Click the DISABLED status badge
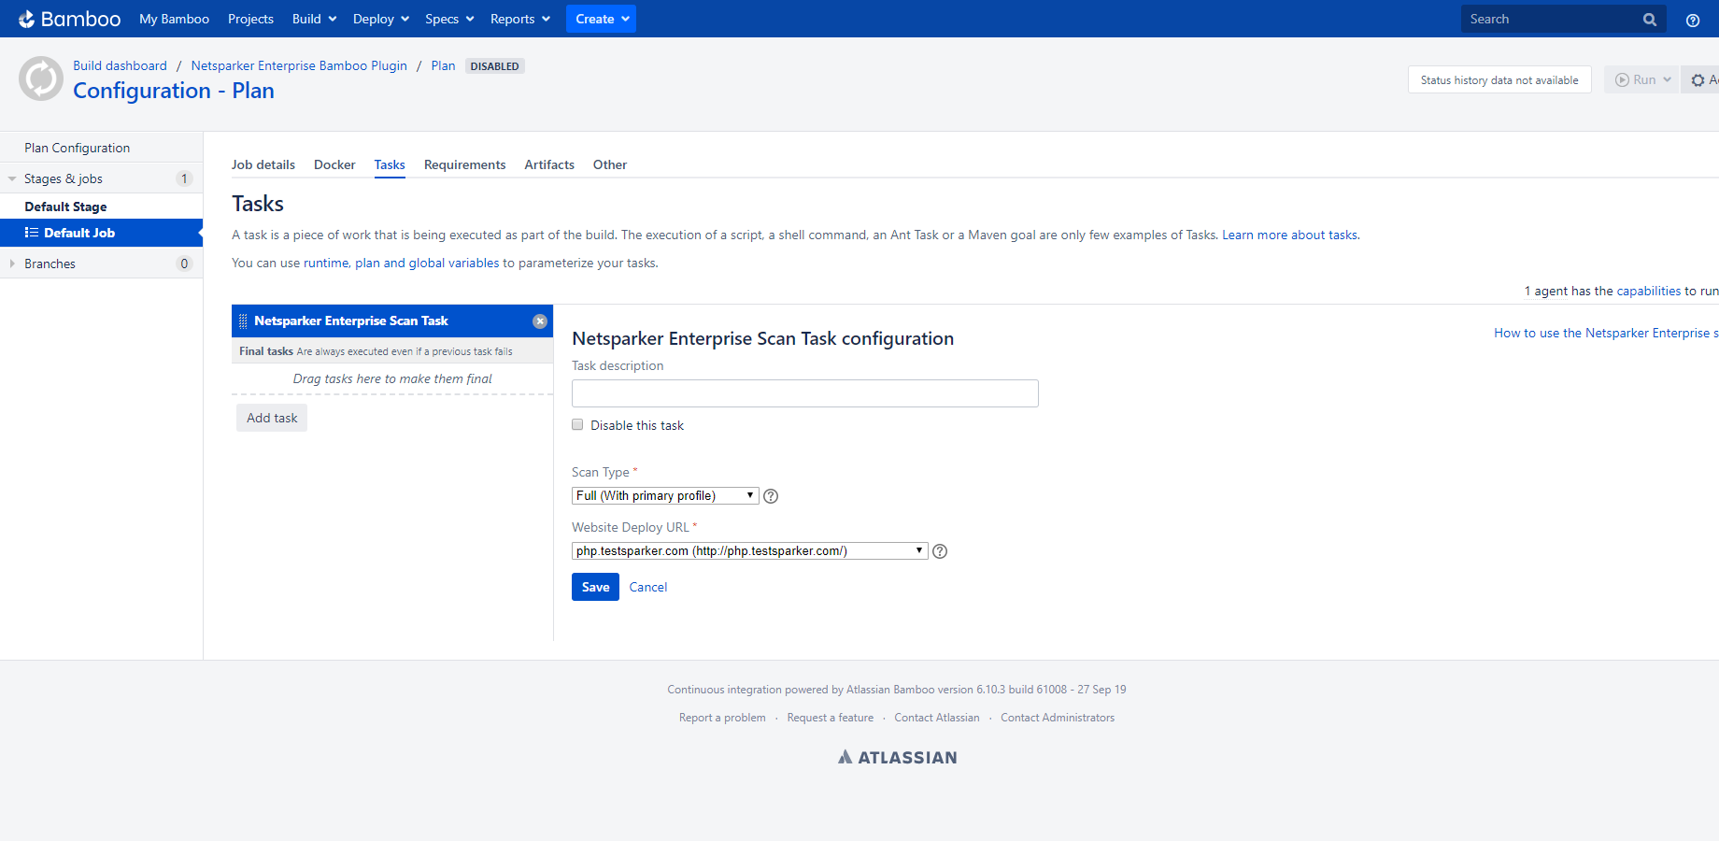The height and width of the screenshot is (841, 1719). [x=495, y=66]
